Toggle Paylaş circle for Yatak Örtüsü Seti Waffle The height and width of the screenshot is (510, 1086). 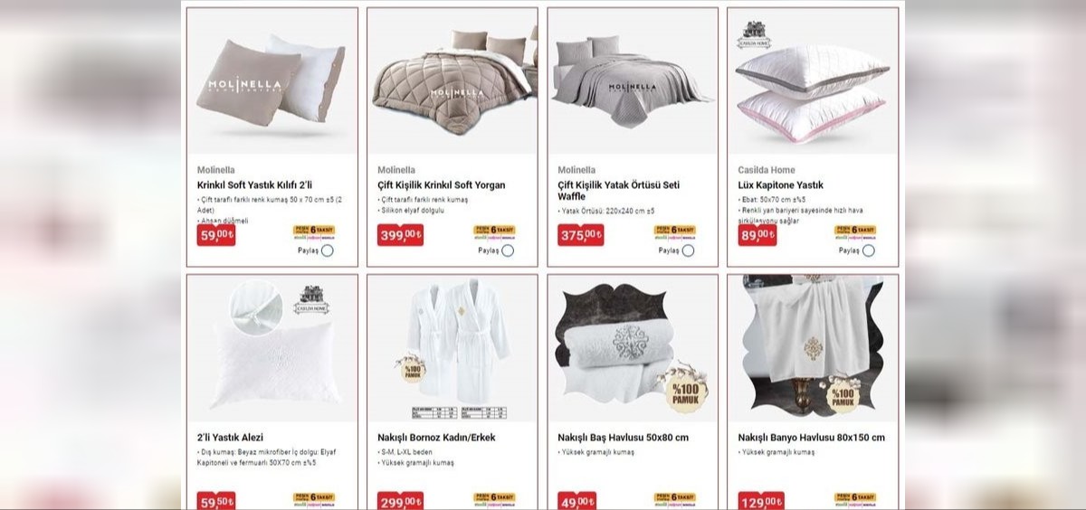coord(688,250)
